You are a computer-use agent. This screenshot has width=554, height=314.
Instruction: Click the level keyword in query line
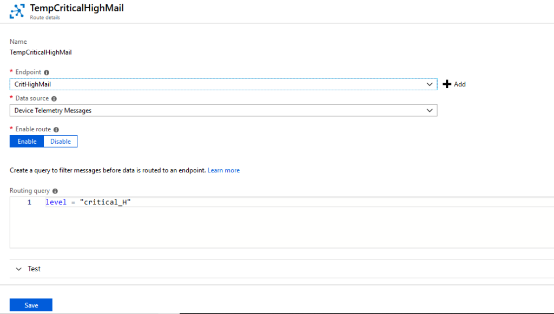pyautogui.click(x=56, y=202)
